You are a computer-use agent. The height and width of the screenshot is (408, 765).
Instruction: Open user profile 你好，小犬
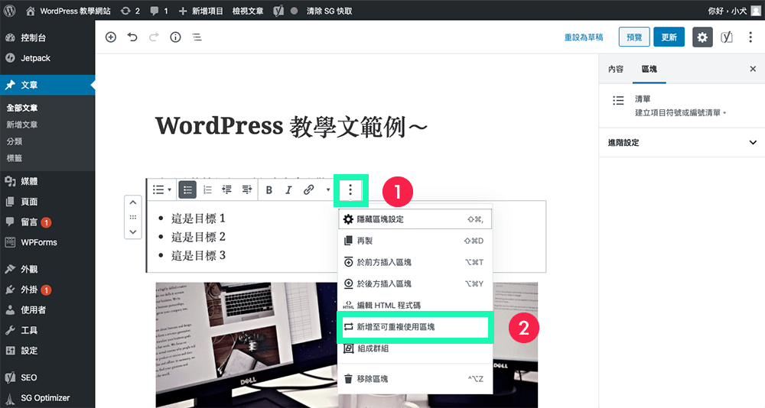point(734,11)
